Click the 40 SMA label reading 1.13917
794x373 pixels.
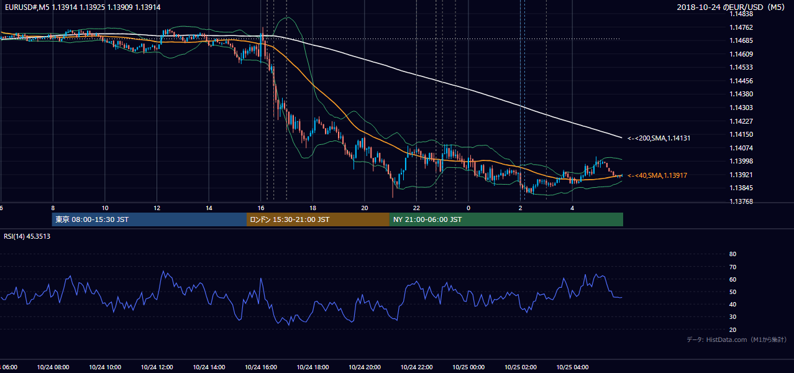(657, 176)
